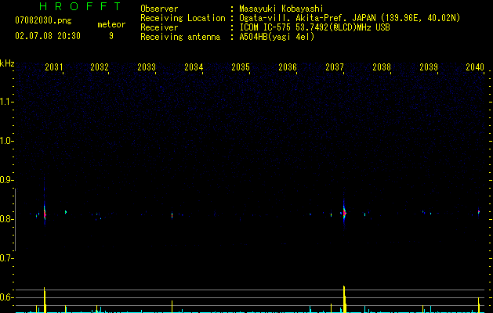Screen dimensions: 493x313
Task: Click the 0.9 kHz frequency label
Action: (x=6, y=180)
